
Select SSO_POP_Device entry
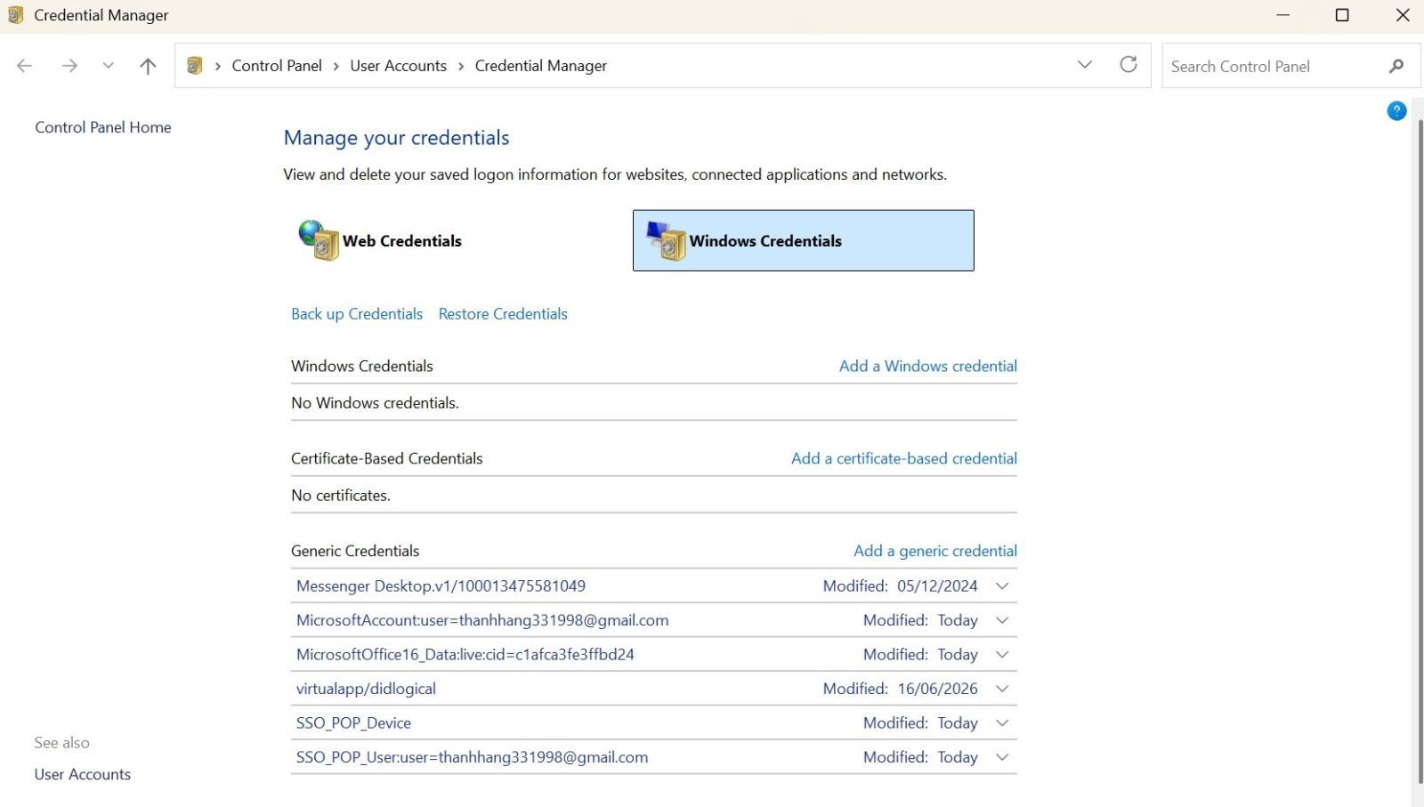click(353, 723)
